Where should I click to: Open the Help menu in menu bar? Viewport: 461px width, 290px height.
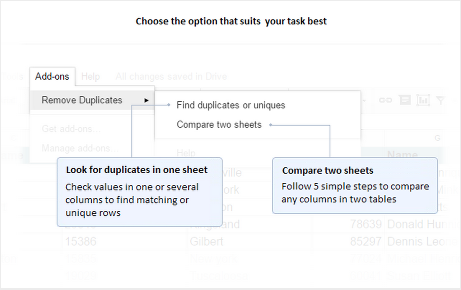90,76
